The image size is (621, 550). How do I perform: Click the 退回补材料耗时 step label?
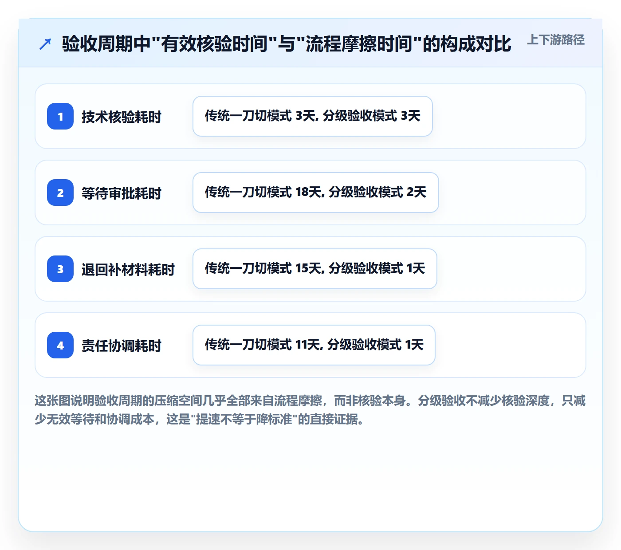pyautogui.click(x=128, y=270)
